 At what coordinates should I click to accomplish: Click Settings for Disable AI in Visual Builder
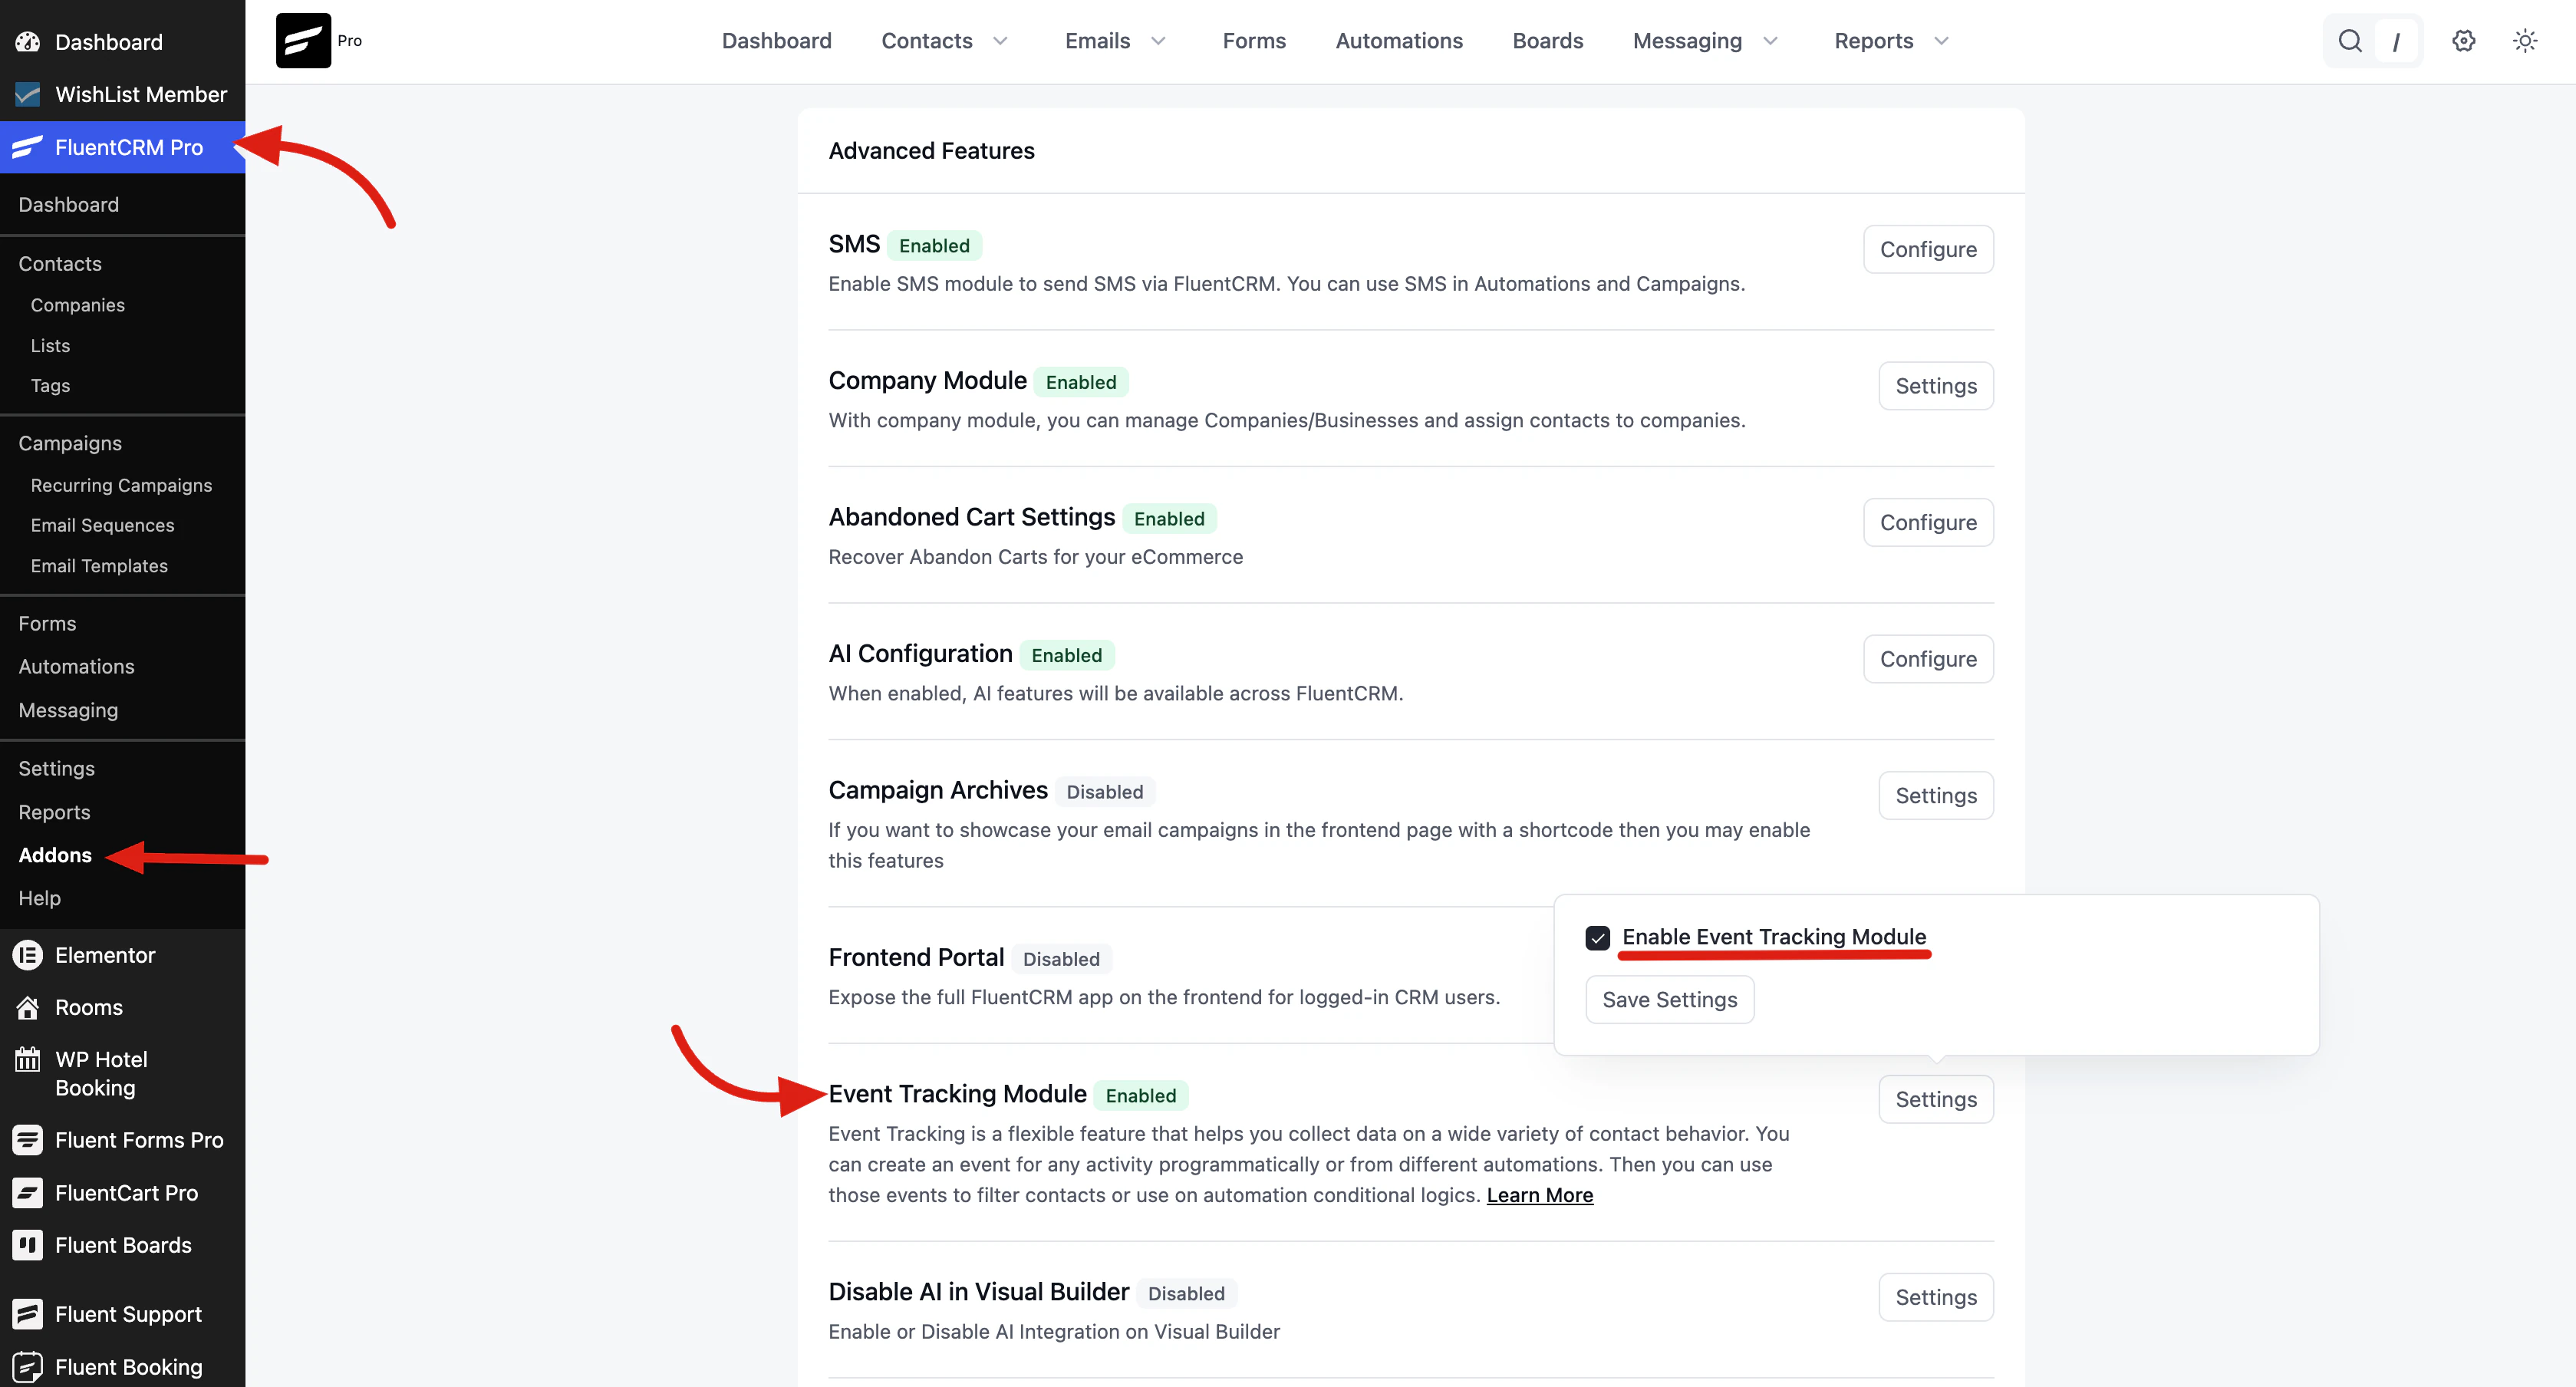(x=1936, y=1297)
